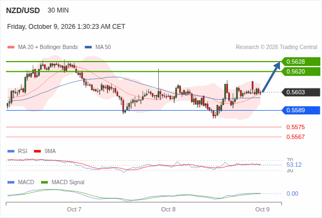Click the NZD/USD pair title

coord(23,10)
